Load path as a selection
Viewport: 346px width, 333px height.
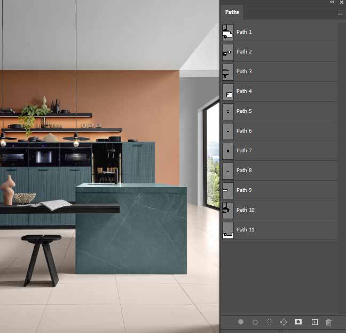pyautogui.click(x=270, y=322)
